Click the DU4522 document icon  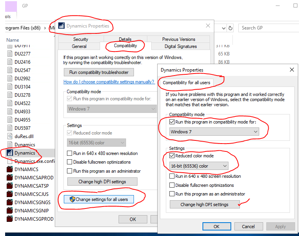tap(10, 103)
